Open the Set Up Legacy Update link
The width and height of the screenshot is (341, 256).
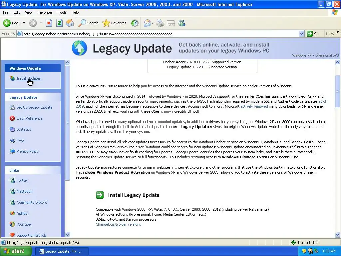[35, 107]
